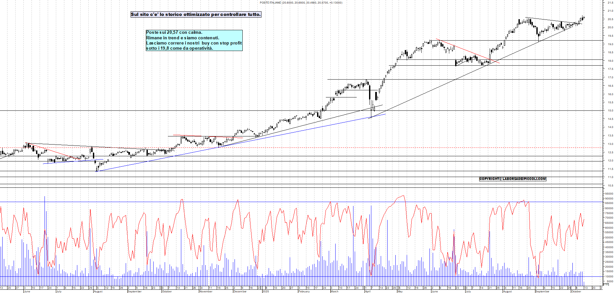Click the 95000 volume axis label
The width and height of the screenshot is (614, 293).
tap(609, 194)
